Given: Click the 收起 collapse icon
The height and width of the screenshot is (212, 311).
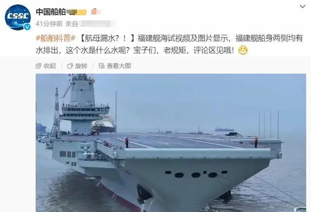Looking at the screenshot, I should click(x=38, y=66).
